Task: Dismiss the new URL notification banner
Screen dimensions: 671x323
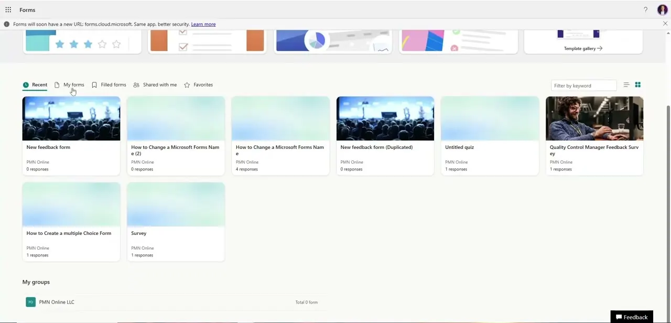Action: pos(665,24)
